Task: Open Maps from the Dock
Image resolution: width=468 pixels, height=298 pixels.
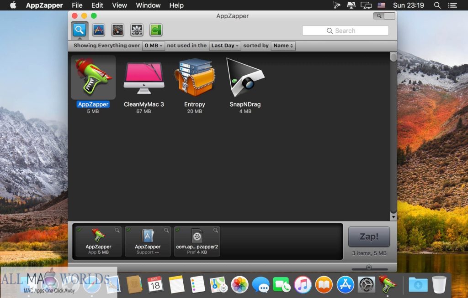Action: (218, 285)
